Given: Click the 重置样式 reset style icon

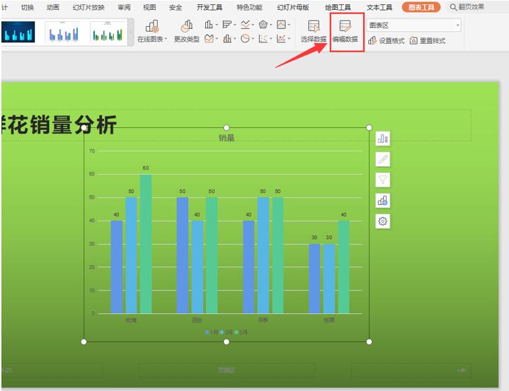Looking at the screenshot, I should [413, 40].
